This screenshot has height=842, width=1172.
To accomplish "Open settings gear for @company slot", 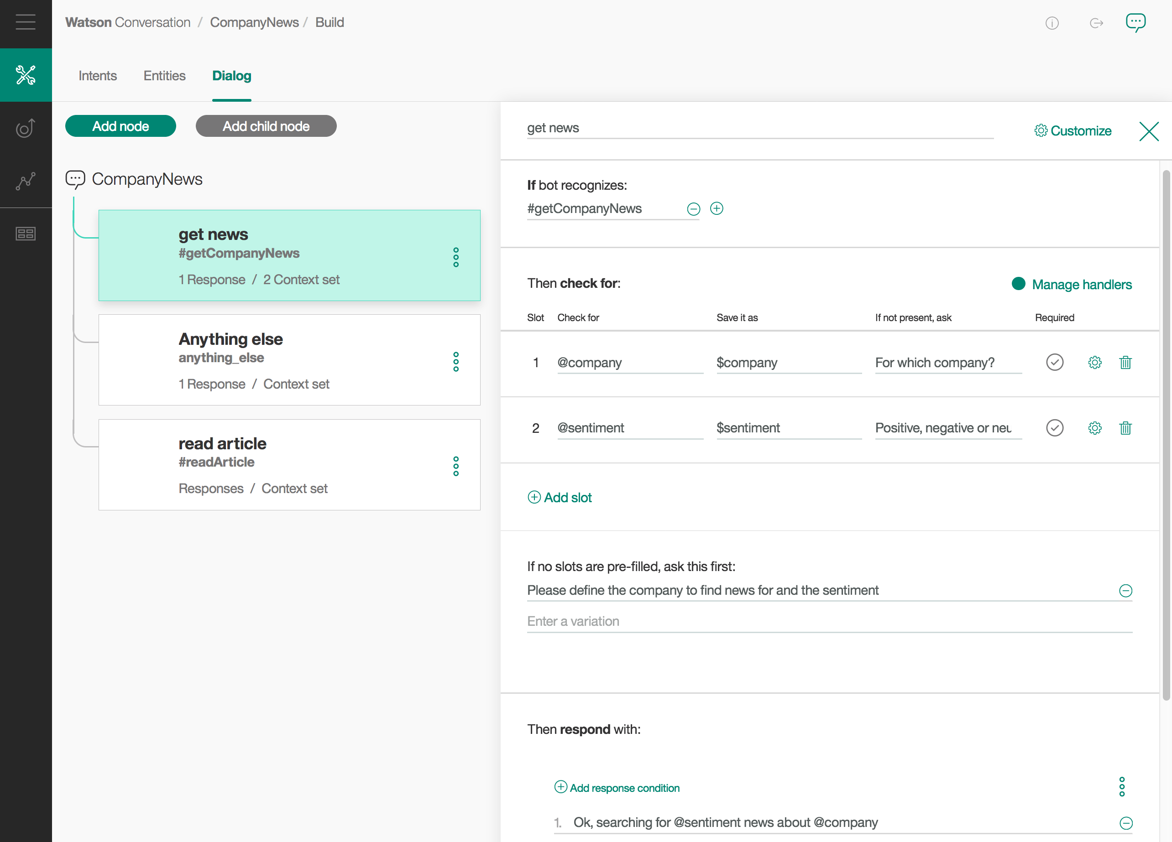I will coord(1094,363).
